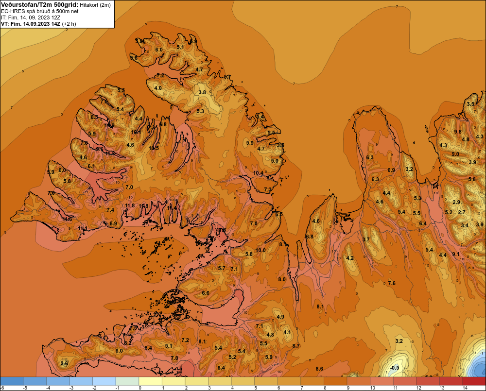486x391 pixels.
Task: Click the legend color swatch between -1 and 0
Action: (x=127, y=381)
